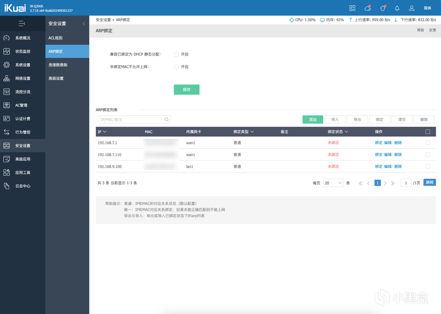This screenshot has width=441, height=314.
Task: Toggle the select-all checkbox in table header
Action: [x=428, y=132]
